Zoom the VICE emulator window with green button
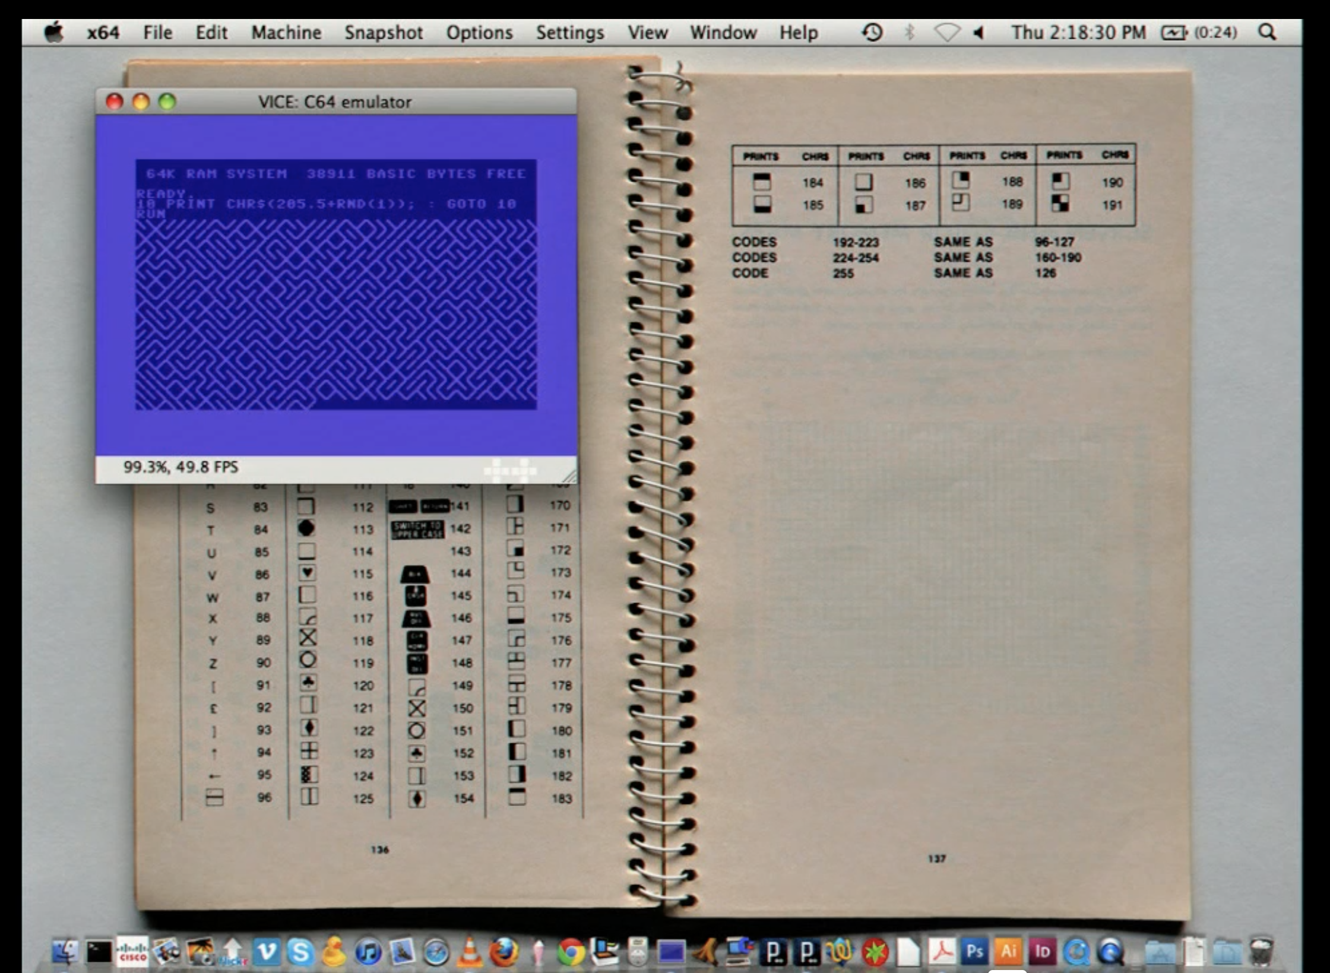 (x=167, y=102)
